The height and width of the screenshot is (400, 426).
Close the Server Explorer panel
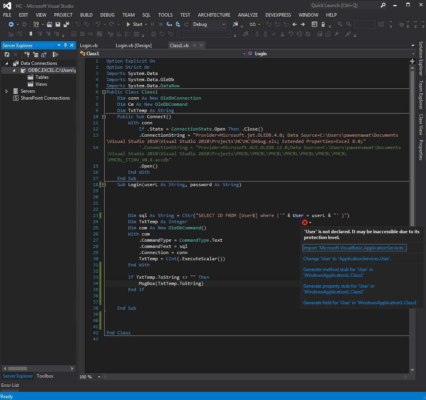click(x=72, y=46)
